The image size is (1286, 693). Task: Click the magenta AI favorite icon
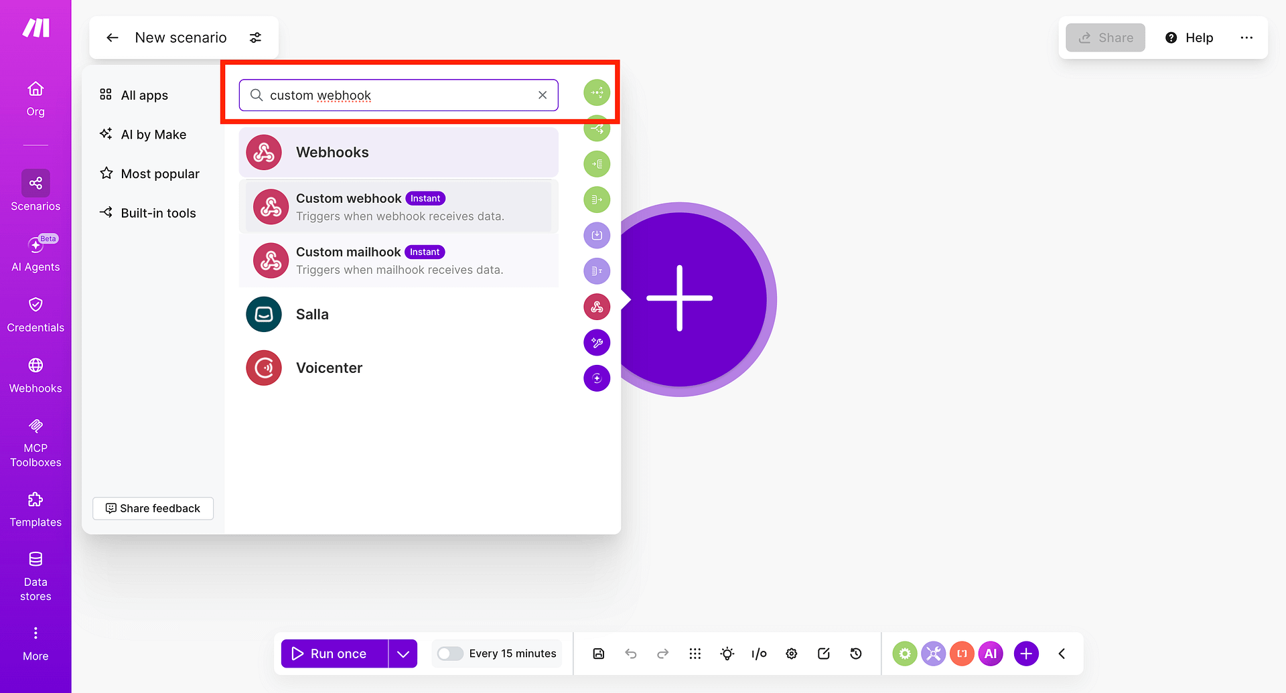(991, 653)
